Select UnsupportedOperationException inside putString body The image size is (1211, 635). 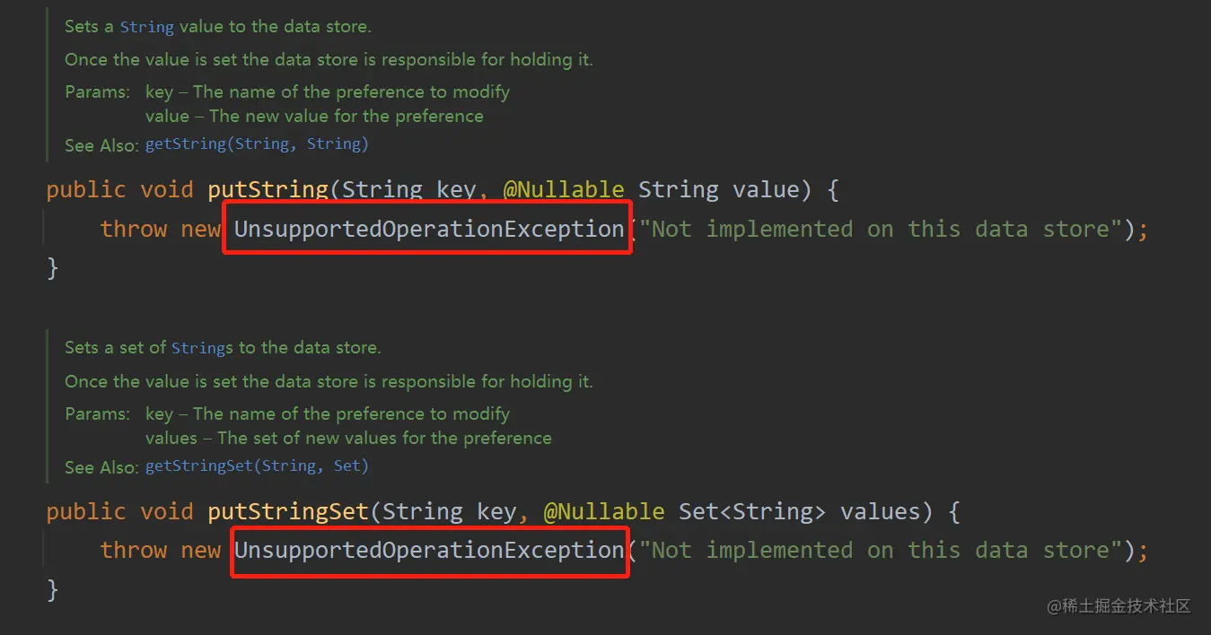click(429, 229)
